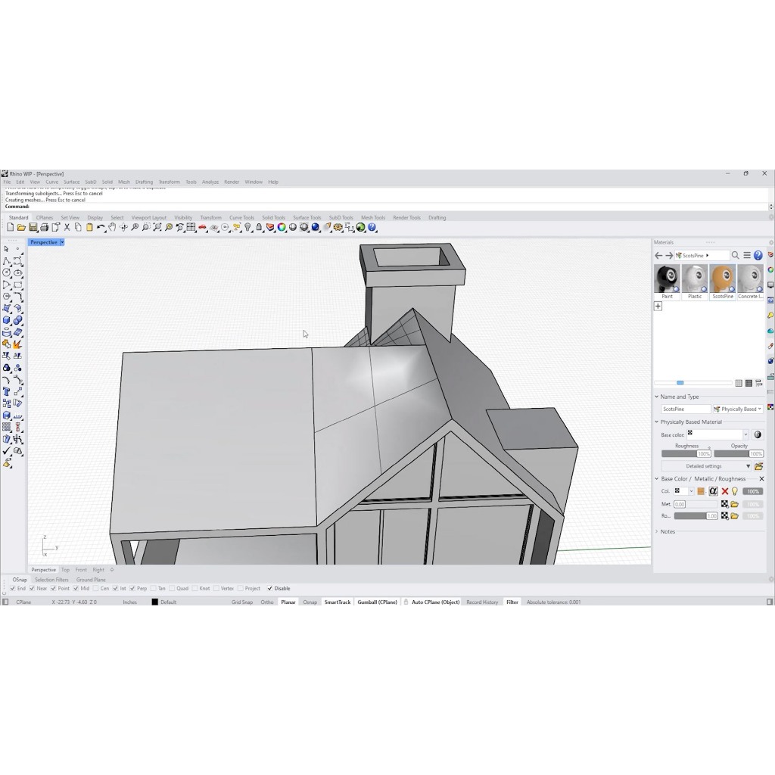Click the Text tool in left sidebar
Screen dimensions: 775x775
coord(6,391)
